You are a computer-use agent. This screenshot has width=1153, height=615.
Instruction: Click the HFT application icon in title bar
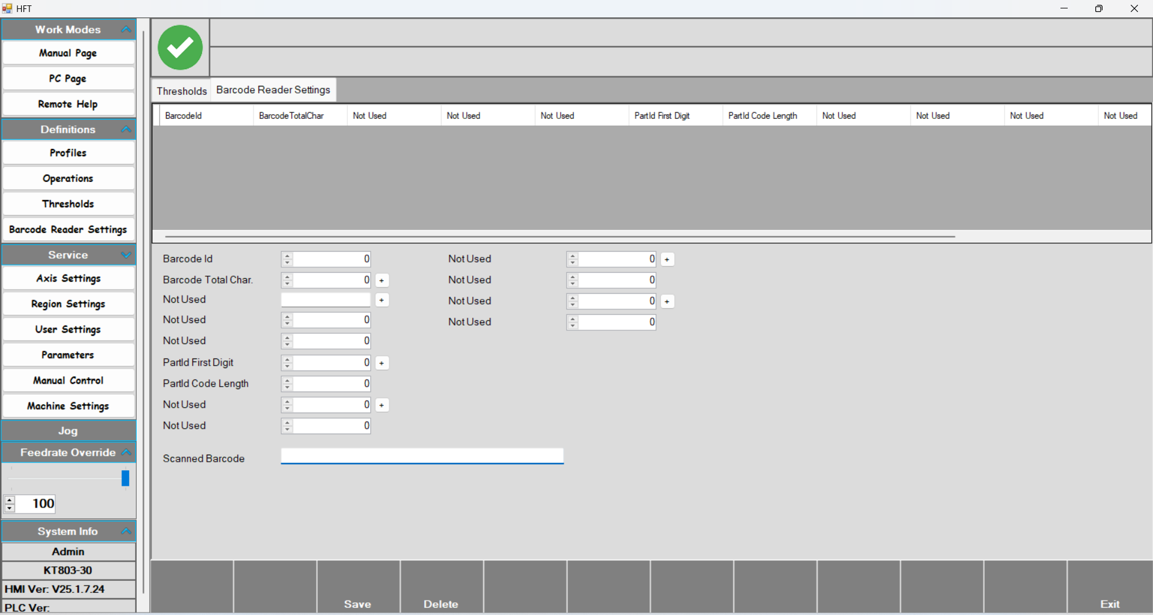7,8
